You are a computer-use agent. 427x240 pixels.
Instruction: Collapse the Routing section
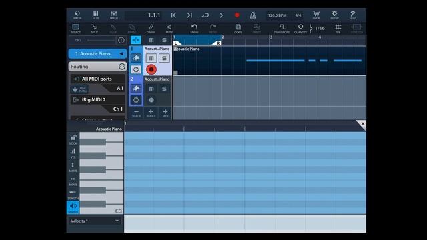pyautogui.click(x=98, y=67)
